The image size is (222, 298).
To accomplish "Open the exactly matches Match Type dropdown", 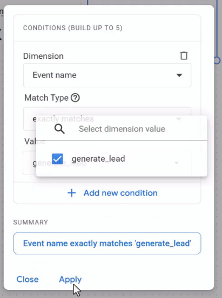I will 107,119.
